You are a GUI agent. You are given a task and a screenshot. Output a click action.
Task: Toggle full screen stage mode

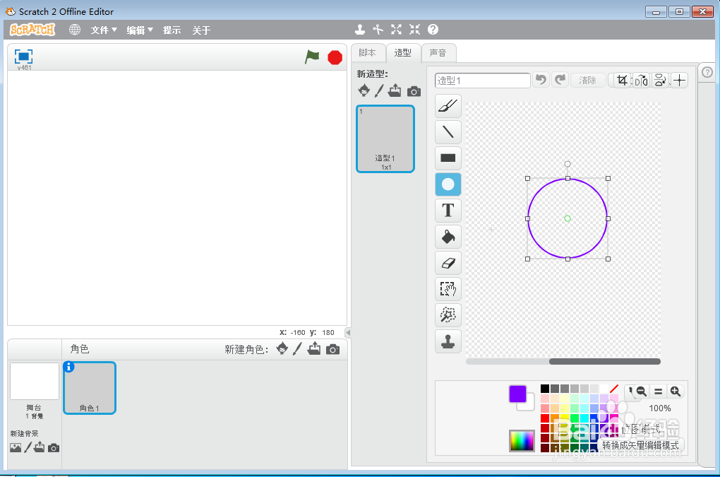click(23, 57)
